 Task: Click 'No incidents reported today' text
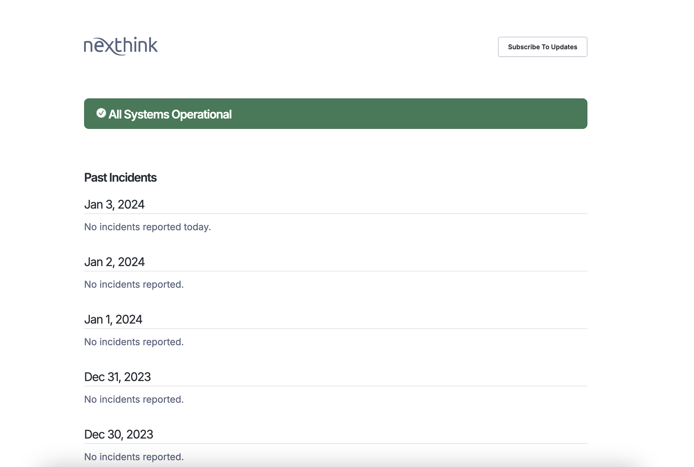point(147,227)
